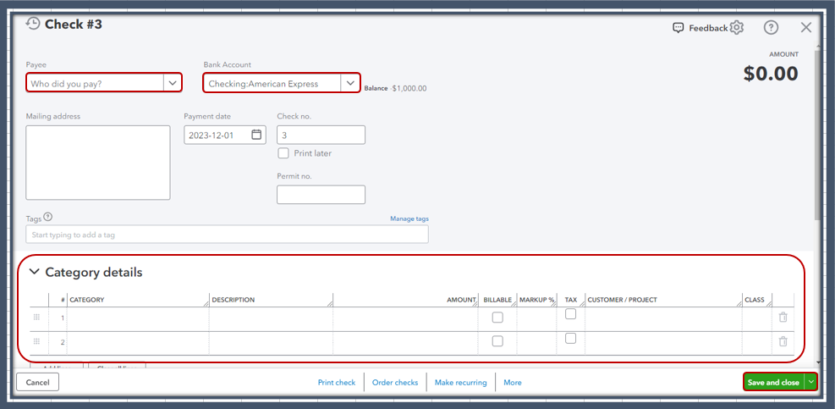Click the Category cell on line 2
The height and width of the screenshot is (409, 835).
[x=138, y=342]
